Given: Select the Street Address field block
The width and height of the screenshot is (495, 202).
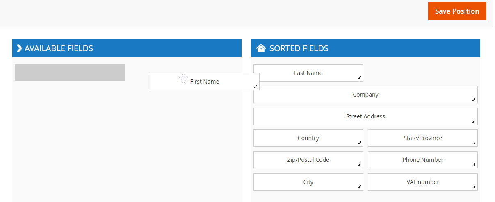Looking at the screenshot, I should (x=365, y=116).
